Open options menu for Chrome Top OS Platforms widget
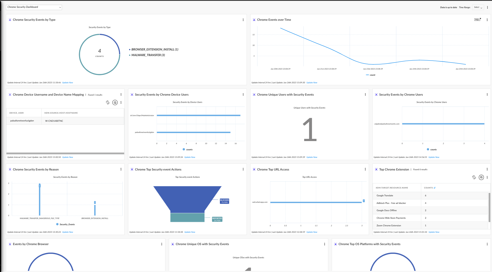This screenshot has height=272, width=492. (x=487, y=244)
